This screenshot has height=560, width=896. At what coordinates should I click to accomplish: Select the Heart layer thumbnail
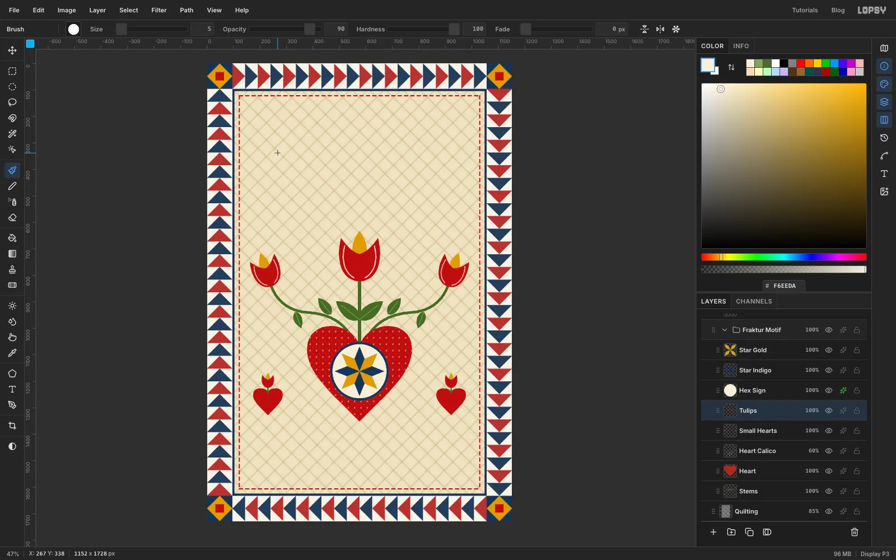coord(730,471)
